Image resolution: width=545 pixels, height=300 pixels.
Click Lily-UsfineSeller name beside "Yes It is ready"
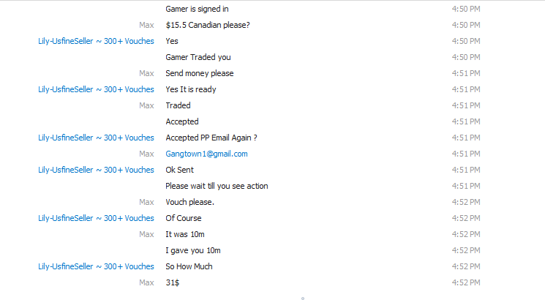coord(96,89)
